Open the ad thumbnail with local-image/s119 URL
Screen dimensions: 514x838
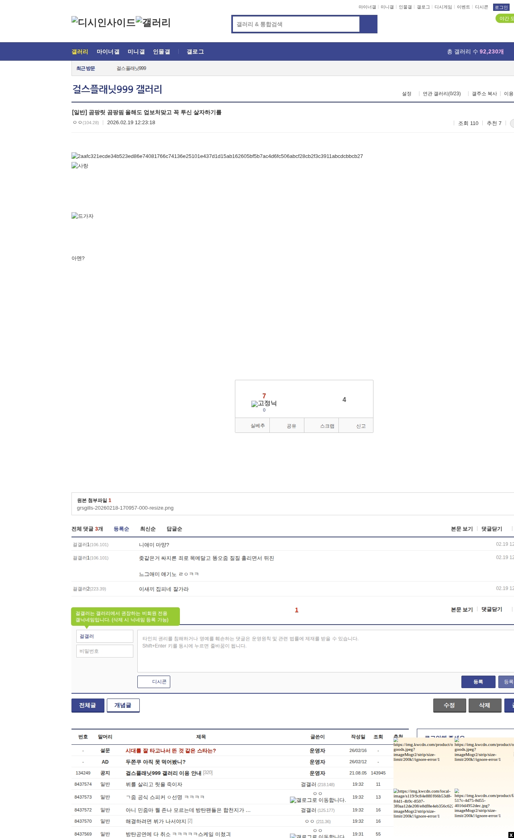(x=423, y=804)
